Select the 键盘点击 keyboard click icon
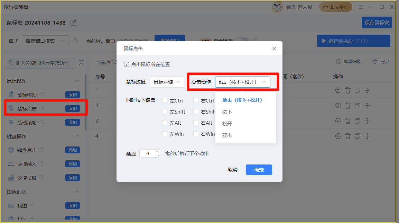 tap(11, 150)
